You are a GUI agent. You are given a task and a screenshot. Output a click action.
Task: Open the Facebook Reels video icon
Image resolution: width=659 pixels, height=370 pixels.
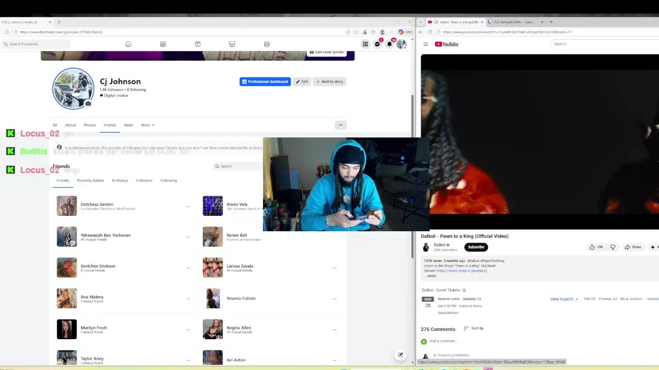(x=198, y=44)
